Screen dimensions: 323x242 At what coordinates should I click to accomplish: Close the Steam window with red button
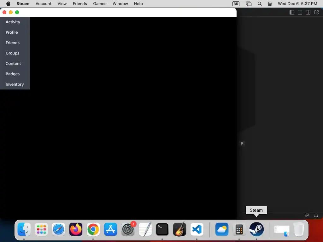[4, 12]
